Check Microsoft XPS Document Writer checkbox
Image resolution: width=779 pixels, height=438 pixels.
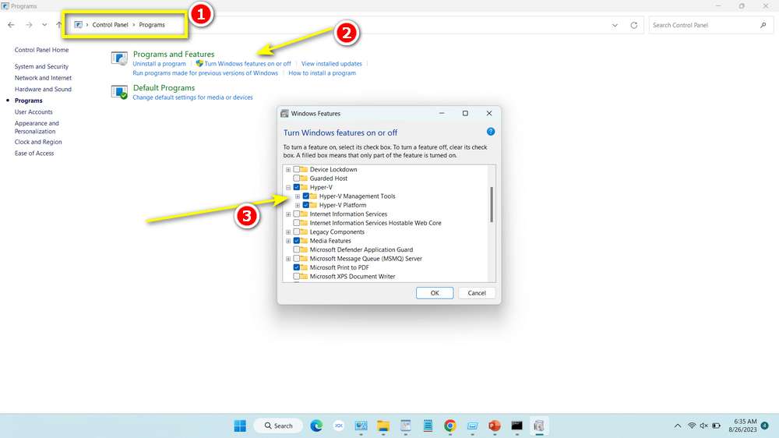pos(297,277)
